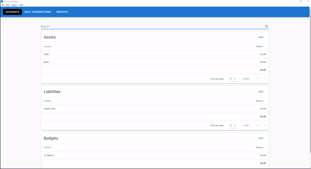Select the Bank account row
311x169 pixels.
pyautogui.click(x=155, y=62)
